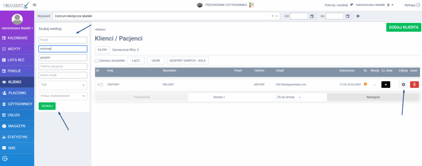
Task: Click the black plus blacklist button
Action: click(385, 84)
